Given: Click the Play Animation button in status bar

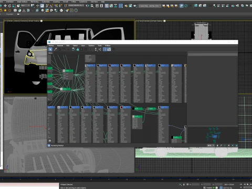Looking at the screenshot, I should [x=247, y=184].
